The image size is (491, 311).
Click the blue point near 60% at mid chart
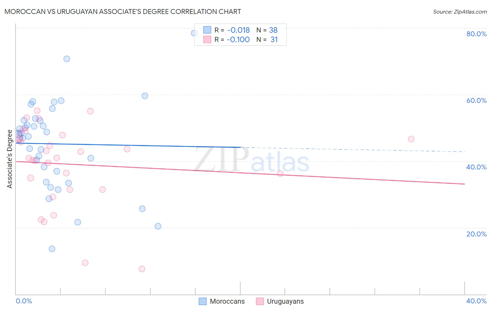coord(145,96)
